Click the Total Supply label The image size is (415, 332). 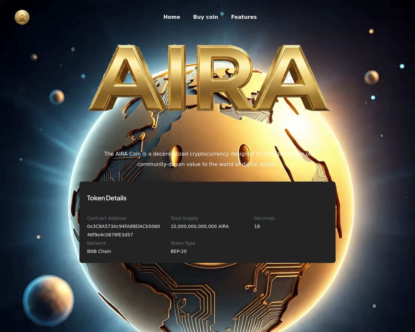(184, 218)
